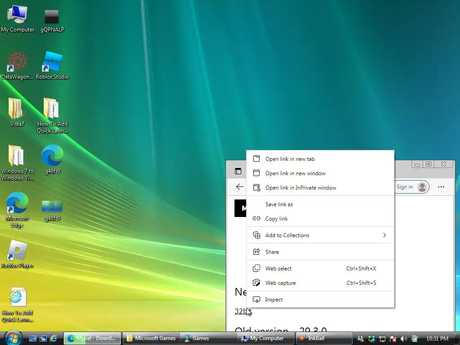Open How To Add Quick Launch HTML file
Screen dimensions: 460x345
pyautogui.click(x=18, y=305)
